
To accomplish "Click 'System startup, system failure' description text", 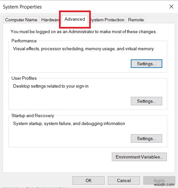I will tap(69, 124).
